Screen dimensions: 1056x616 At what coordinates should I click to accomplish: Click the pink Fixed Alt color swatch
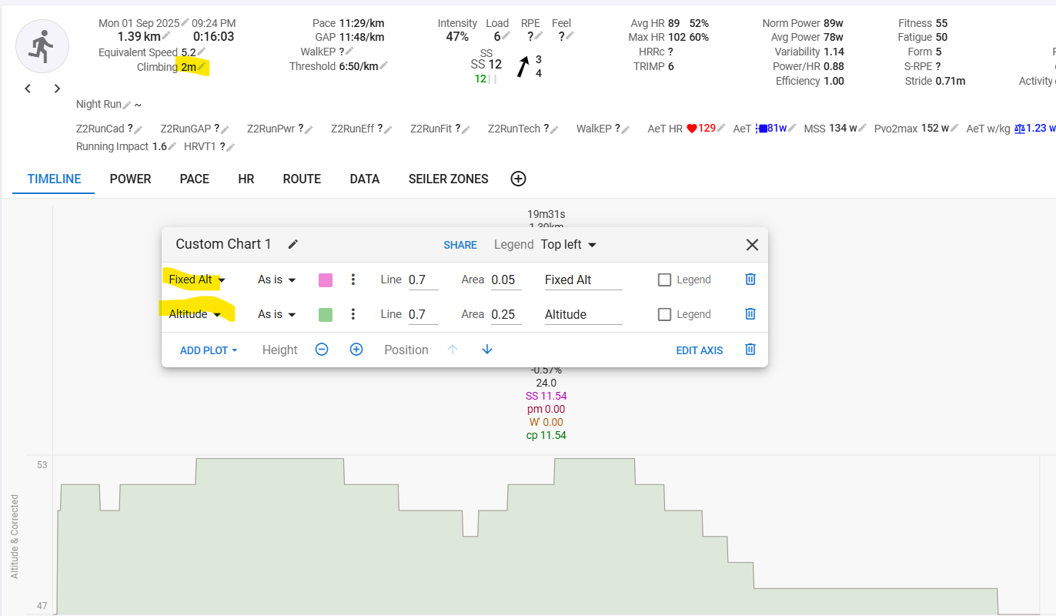click(x=326, y=280)
